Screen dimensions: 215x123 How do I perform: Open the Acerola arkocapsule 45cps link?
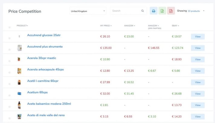(x=45, y=69)
